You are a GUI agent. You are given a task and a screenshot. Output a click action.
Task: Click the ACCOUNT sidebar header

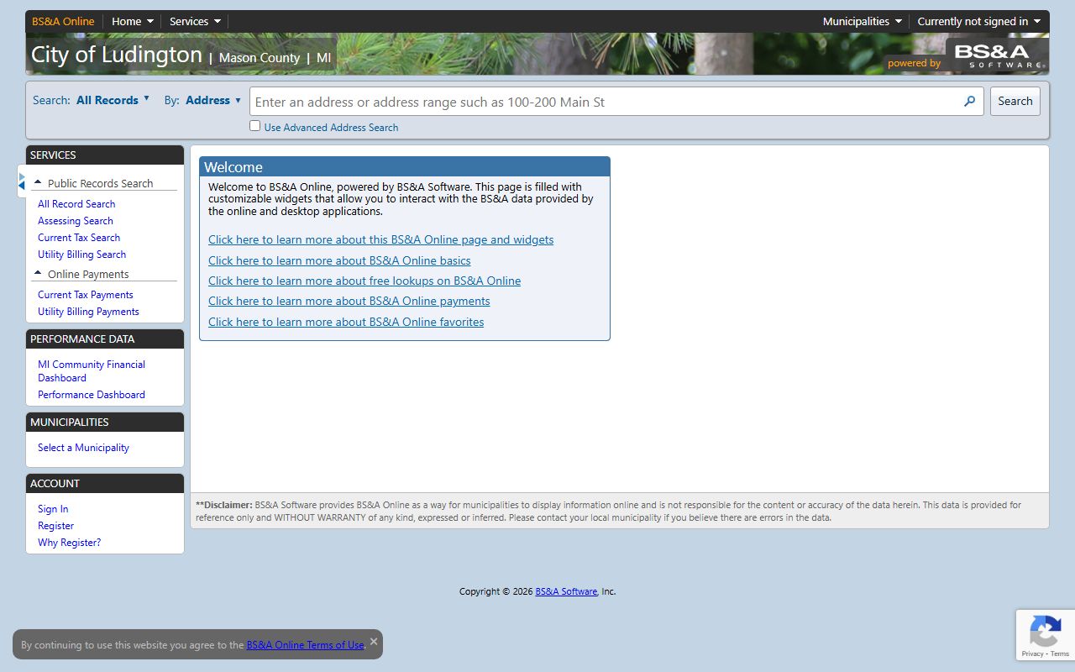[x=105, y=484]
